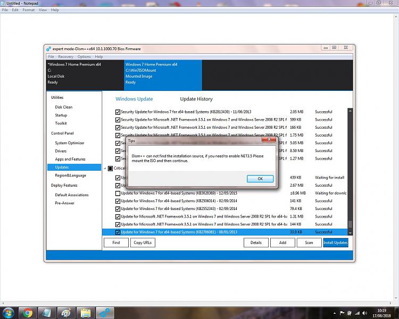Open the Windows Start menu
This screenshot has width=399, height=319.
pos(8,313)
